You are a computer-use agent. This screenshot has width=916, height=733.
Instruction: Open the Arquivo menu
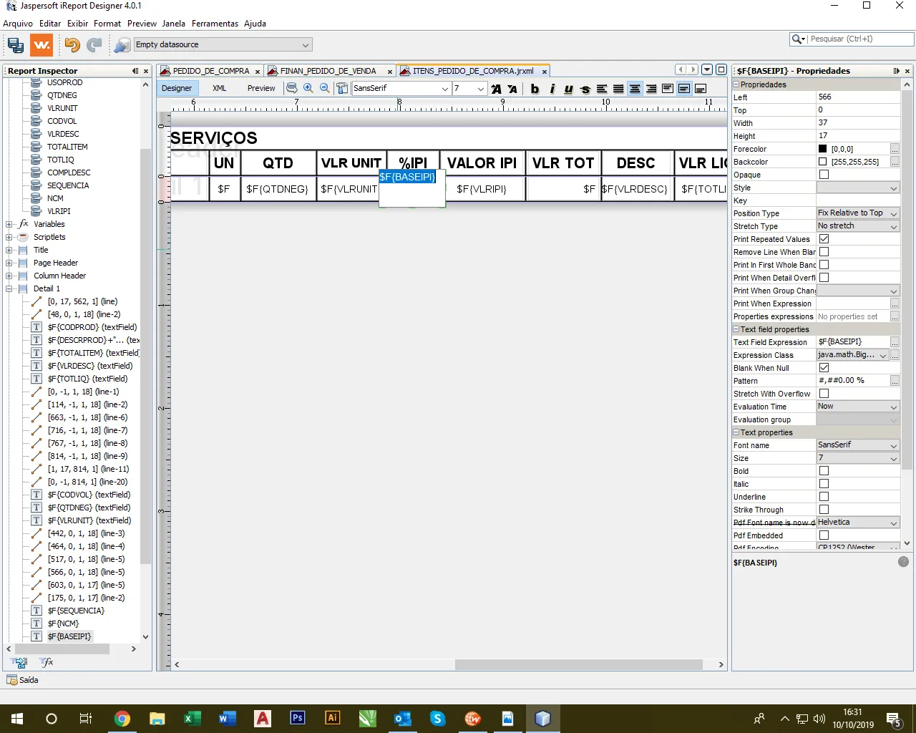tap(18, 24)
